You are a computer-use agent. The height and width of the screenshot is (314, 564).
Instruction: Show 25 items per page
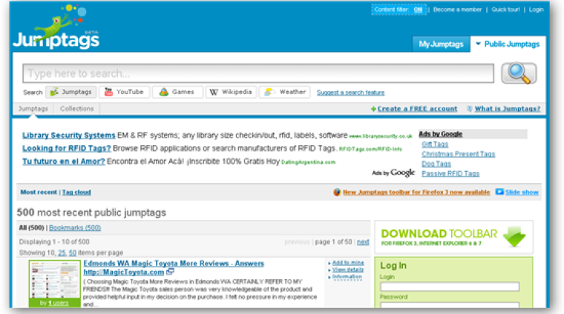pyautogui.click(x=62, y=253)
